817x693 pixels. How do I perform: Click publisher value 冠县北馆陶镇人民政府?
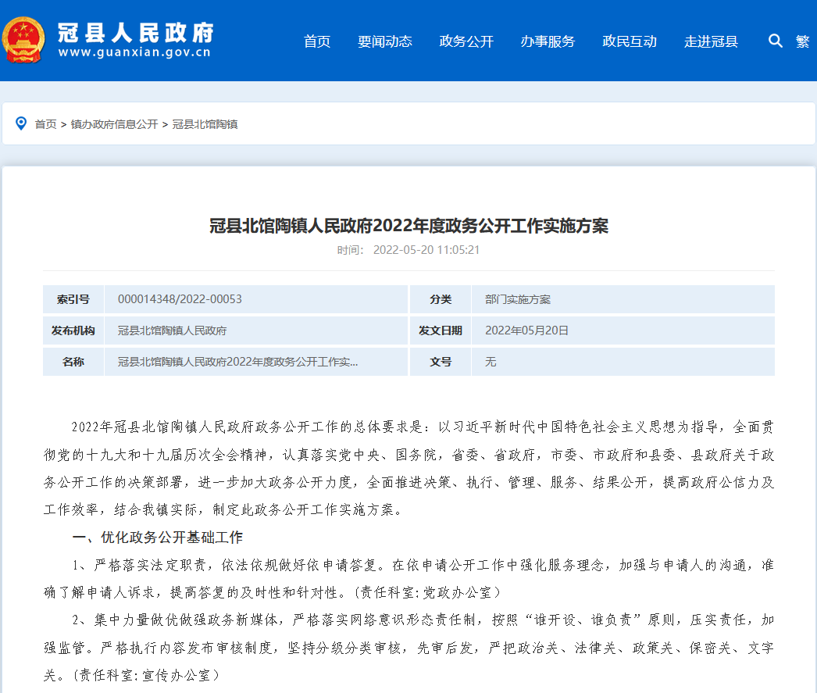click(172, 330)
